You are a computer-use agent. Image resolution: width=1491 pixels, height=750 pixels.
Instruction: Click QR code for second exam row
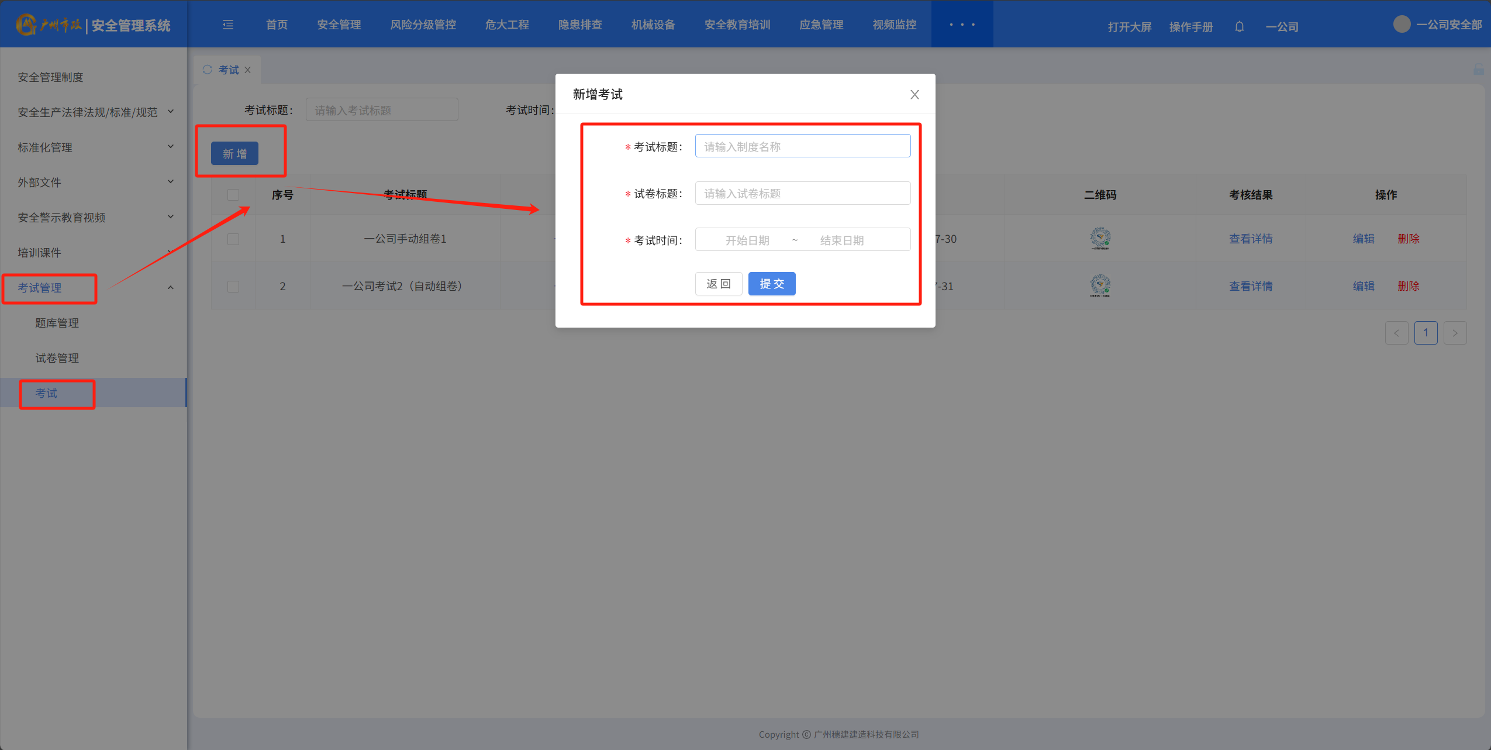point(1100,286)
